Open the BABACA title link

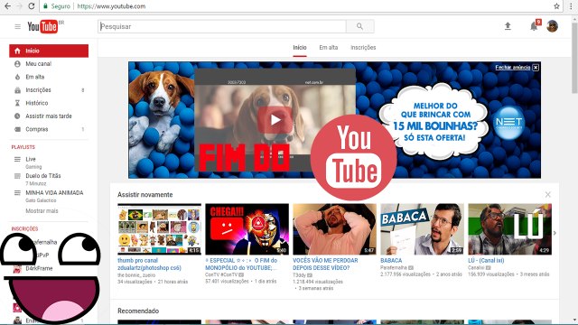(x=391, y=261)
